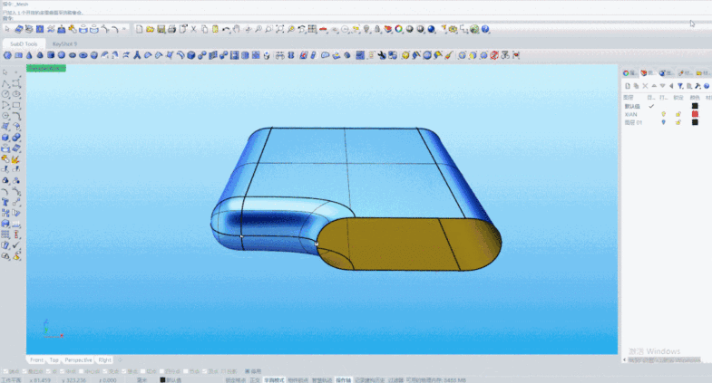
Task: Open the green Perspective viewport title menu
Action: pyautogui.click(x=45, y=68)
